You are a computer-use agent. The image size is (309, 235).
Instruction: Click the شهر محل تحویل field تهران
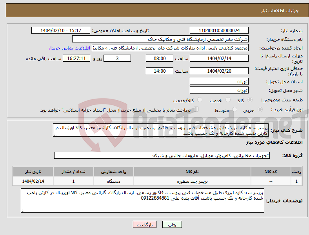(219, 90)
